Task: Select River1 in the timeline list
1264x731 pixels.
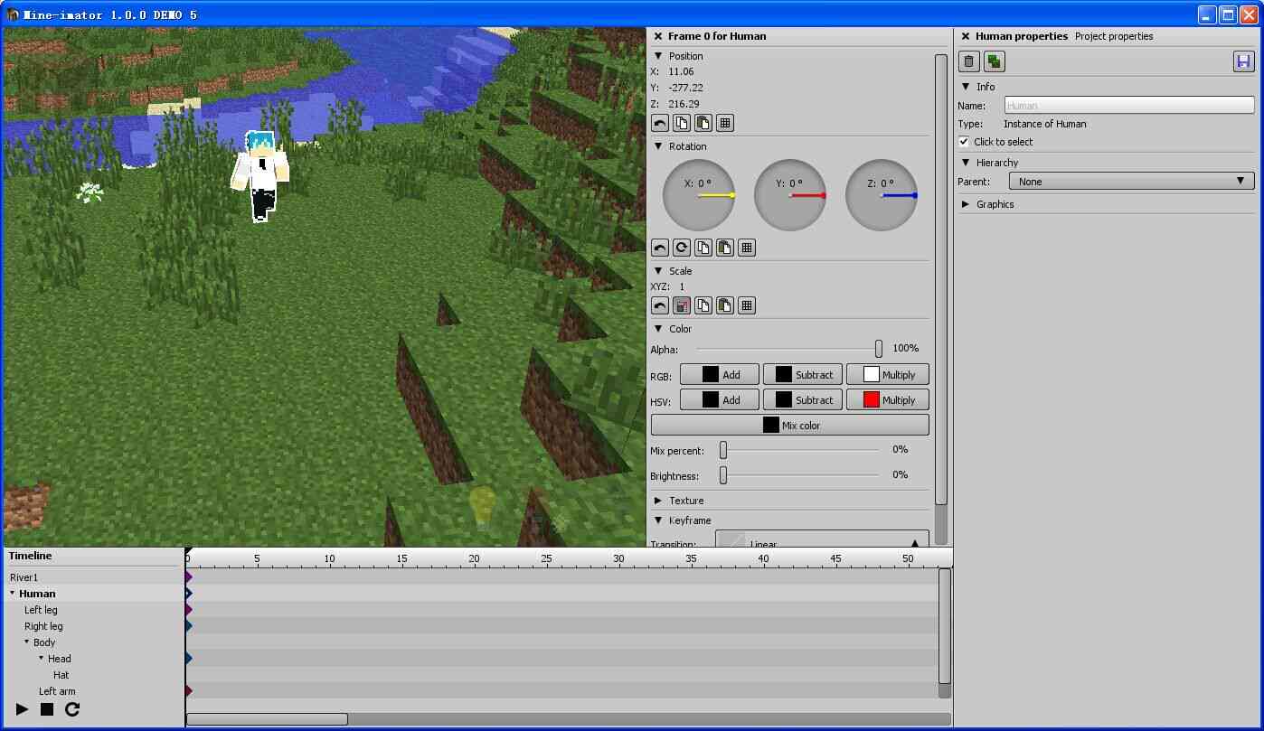Action: coord(24,577)
